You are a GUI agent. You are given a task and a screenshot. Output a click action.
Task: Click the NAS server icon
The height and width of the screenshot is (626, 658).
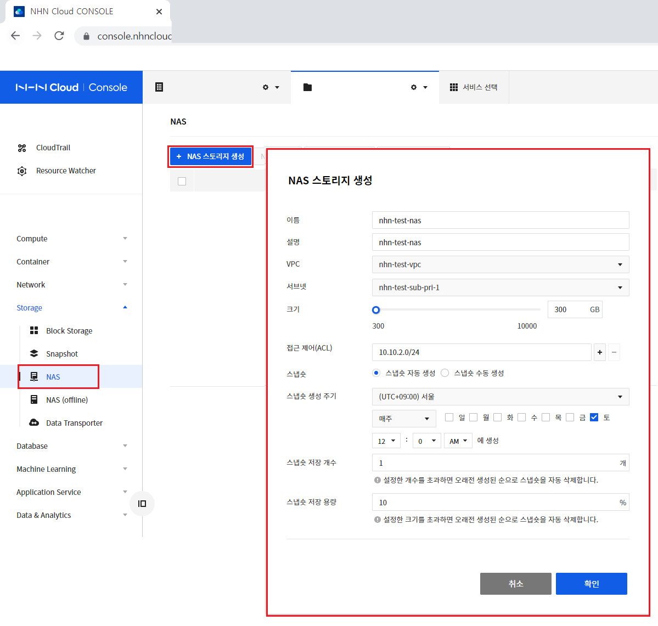[34, 377]
